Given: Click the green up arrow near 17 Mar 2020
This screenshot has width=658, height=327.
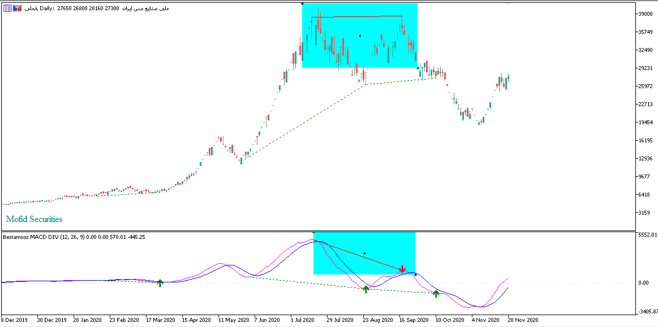Looking at the screenshot, I should click(160, 283).
